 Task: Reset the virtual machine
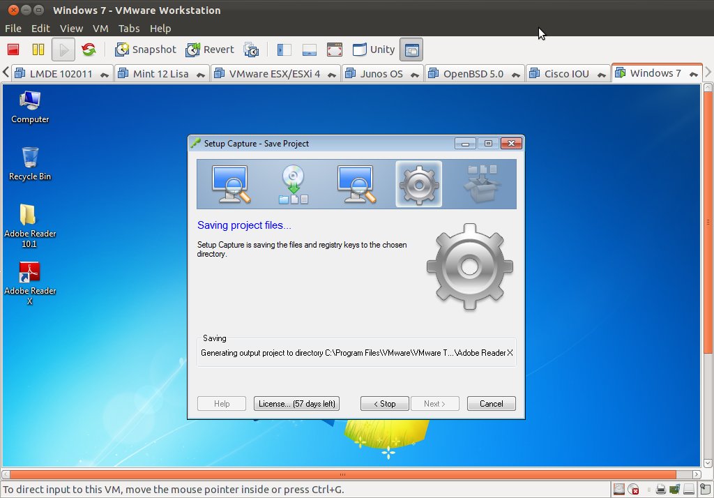[x=90, y=49]
